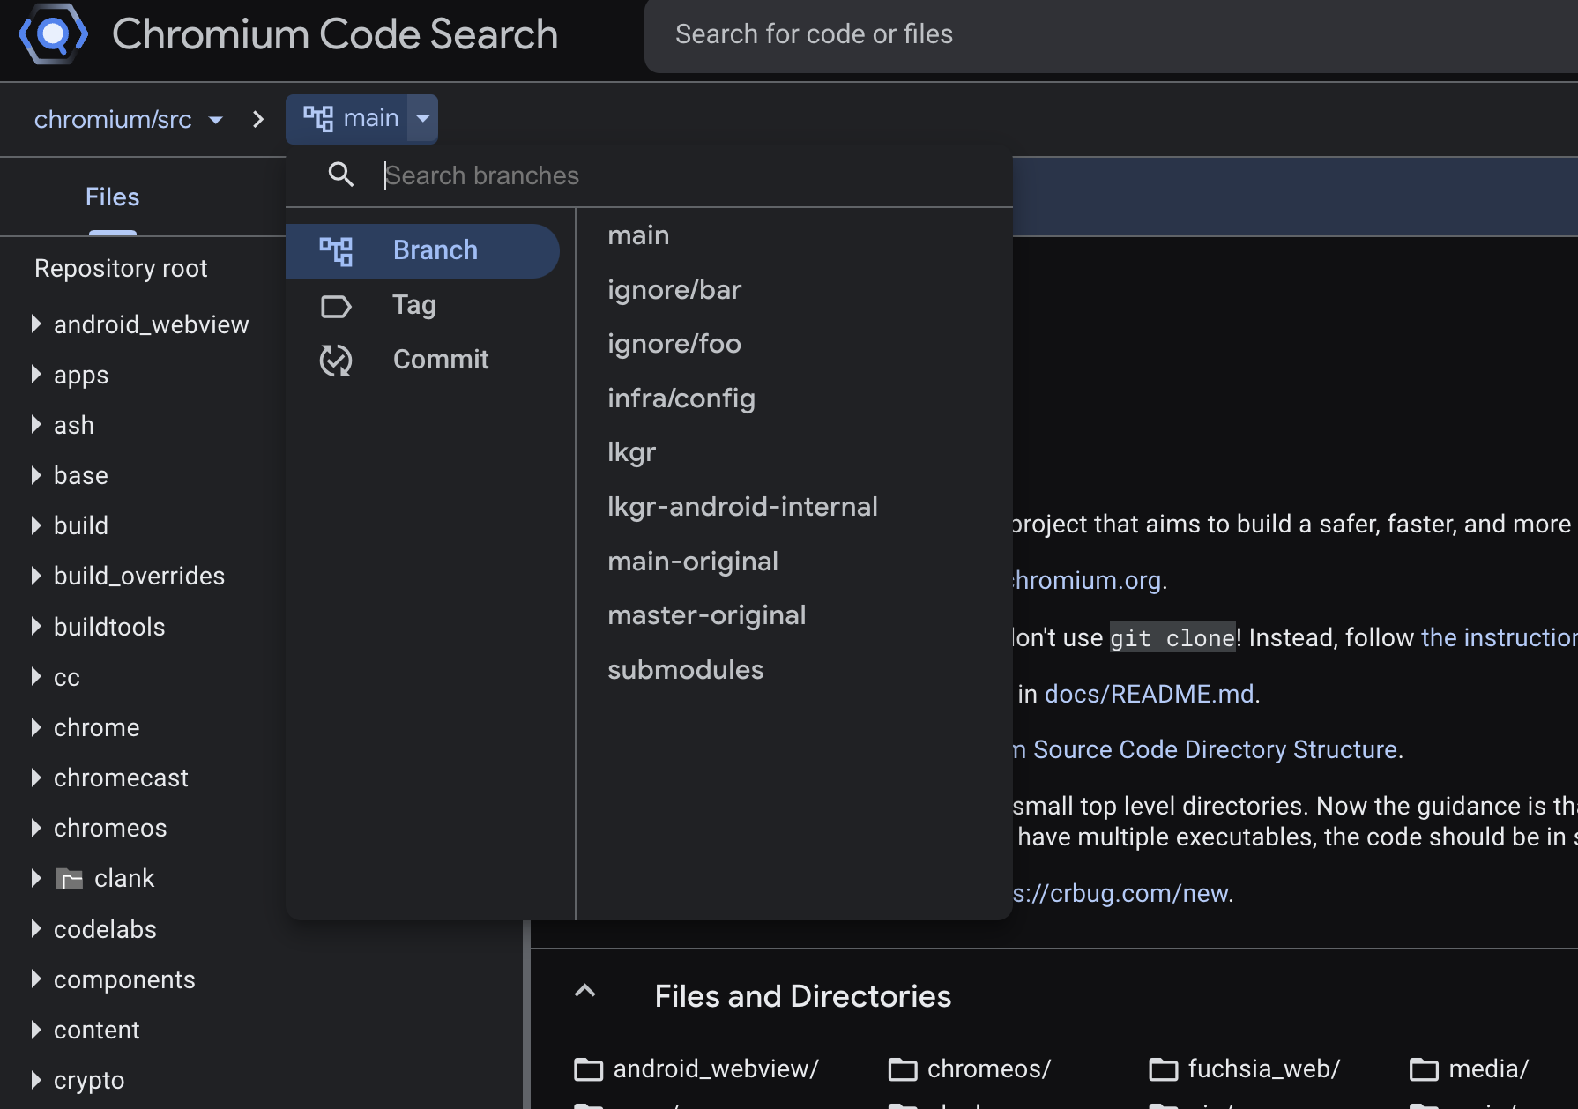1578x1109 pixels.
Task: Expand the build directory arrow
Action: [36, 525]
